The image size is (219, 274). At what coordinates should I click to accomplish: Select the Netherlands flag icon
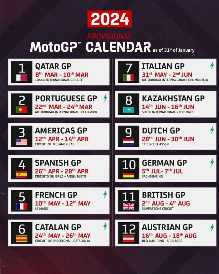click(x=128, y=142)
